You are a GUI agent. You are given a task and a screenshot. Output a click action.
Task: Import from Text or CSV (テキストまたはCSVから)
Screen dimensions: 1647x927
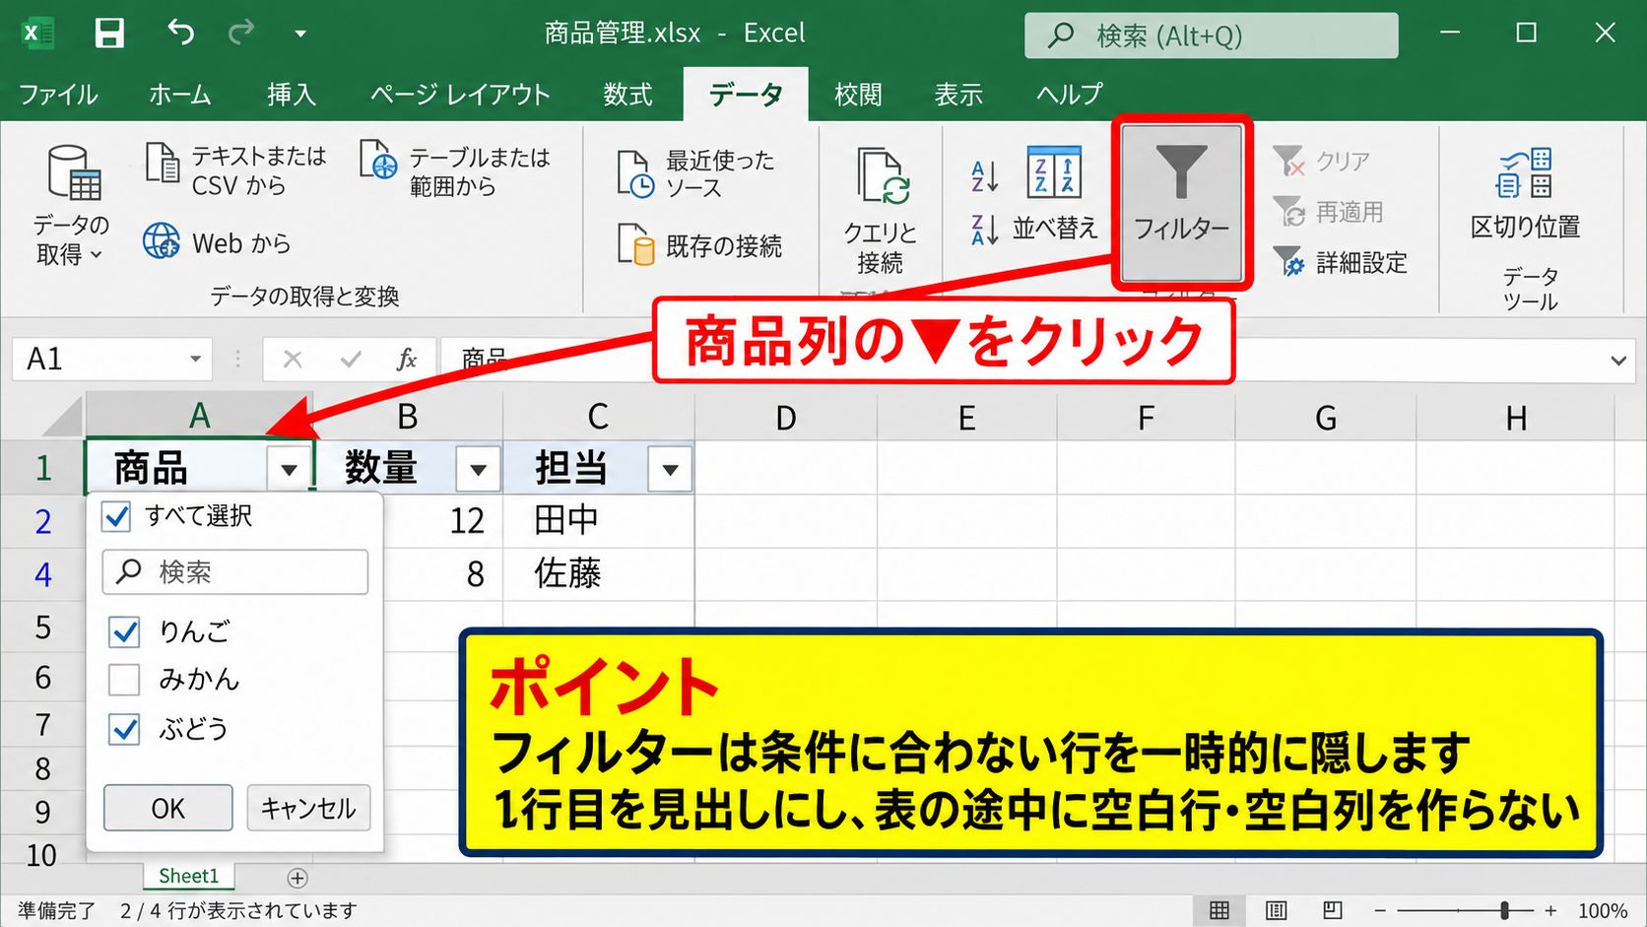pos(236,170)
